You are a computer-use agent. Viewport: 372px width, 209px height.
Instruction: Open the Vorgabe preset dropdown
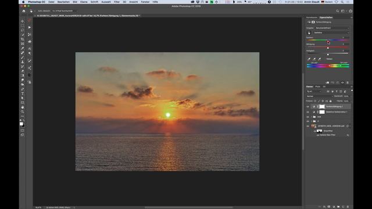click(x=332, y=28)
